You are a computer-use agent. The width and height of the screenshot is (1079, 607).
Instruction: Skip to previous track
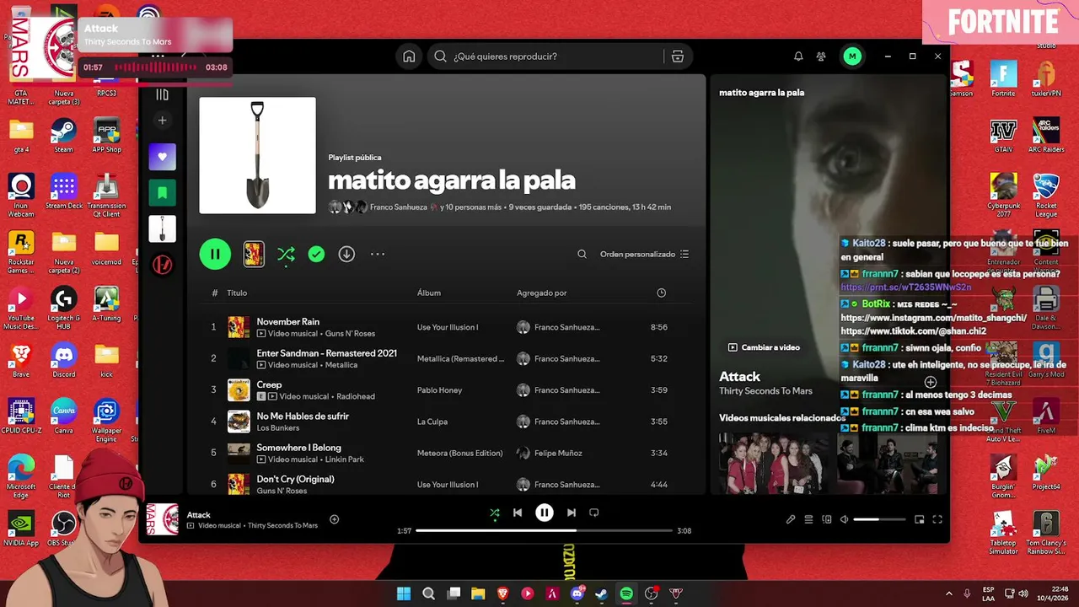pos(518,513)
